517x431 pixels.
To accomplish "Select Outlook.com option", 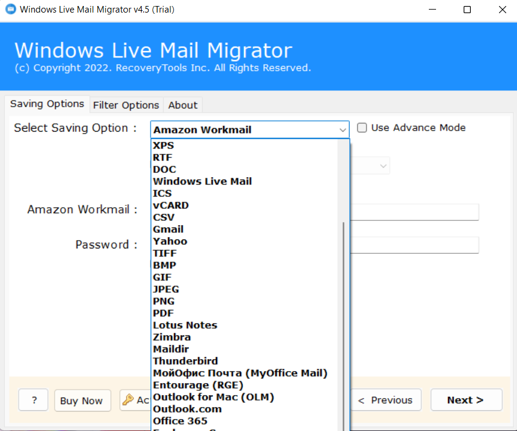I will coord(244,409).
